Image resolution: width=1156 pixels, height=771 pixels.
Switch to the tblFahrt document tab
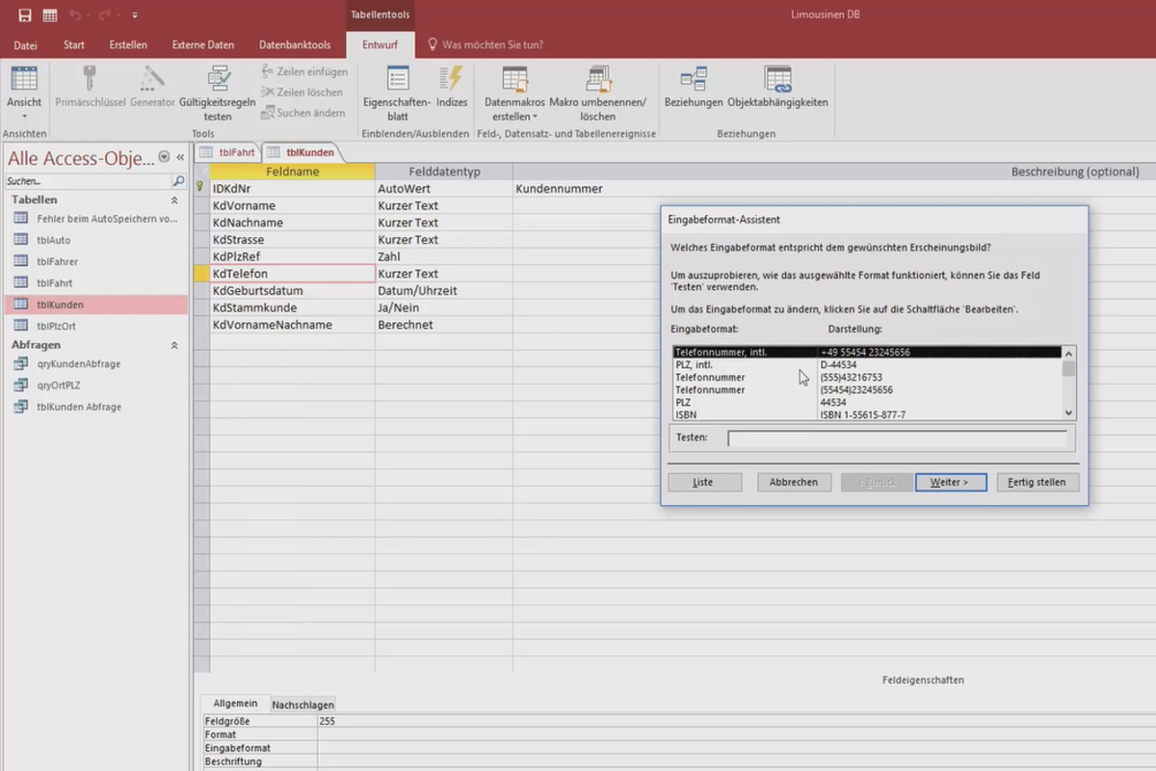click(227, 152)
